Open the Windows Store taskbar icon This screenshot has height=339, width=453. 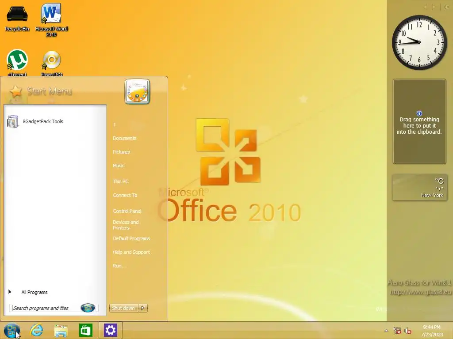(x=85, y=330)
